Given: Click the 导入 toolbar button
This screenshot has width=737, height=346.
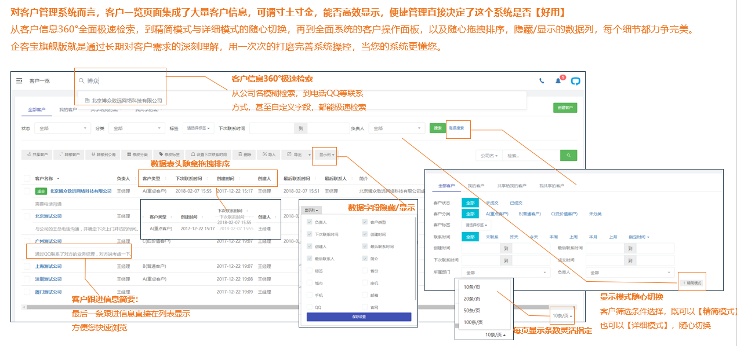Looking at the screenshot, I should click(268, 154).
